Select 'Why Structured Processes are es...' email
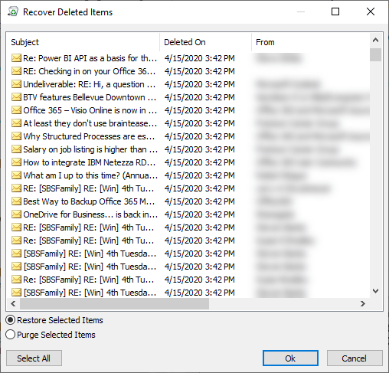 tap(89, 136)
